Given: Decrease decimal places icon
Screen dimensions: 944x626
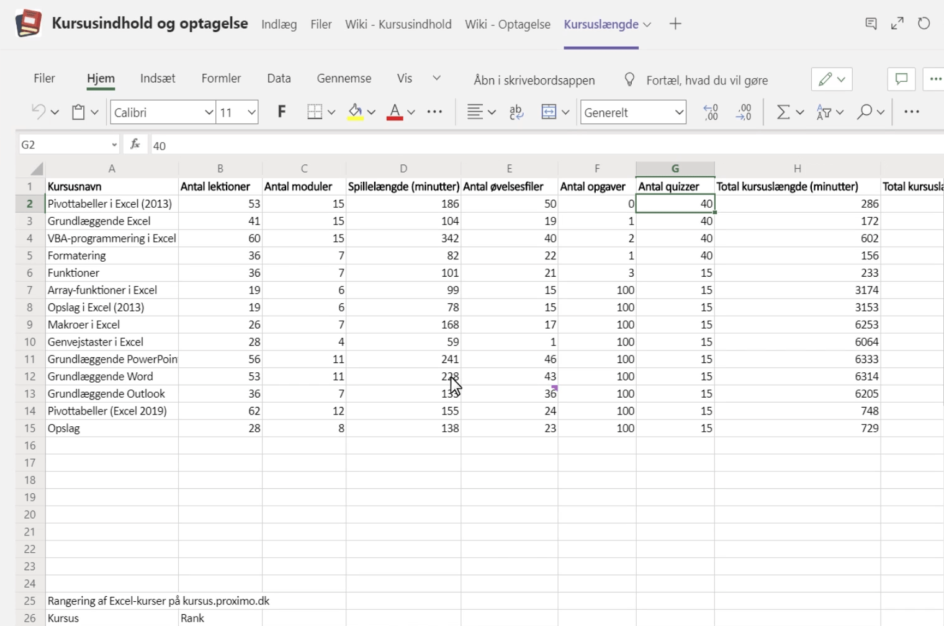Looking at the screenshot, I should 711,112.
